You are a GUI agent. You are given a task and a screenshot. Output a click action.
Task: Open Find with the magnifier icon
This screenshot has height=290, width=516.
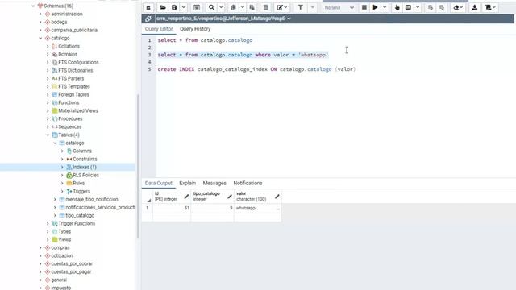tap(211, 7)
